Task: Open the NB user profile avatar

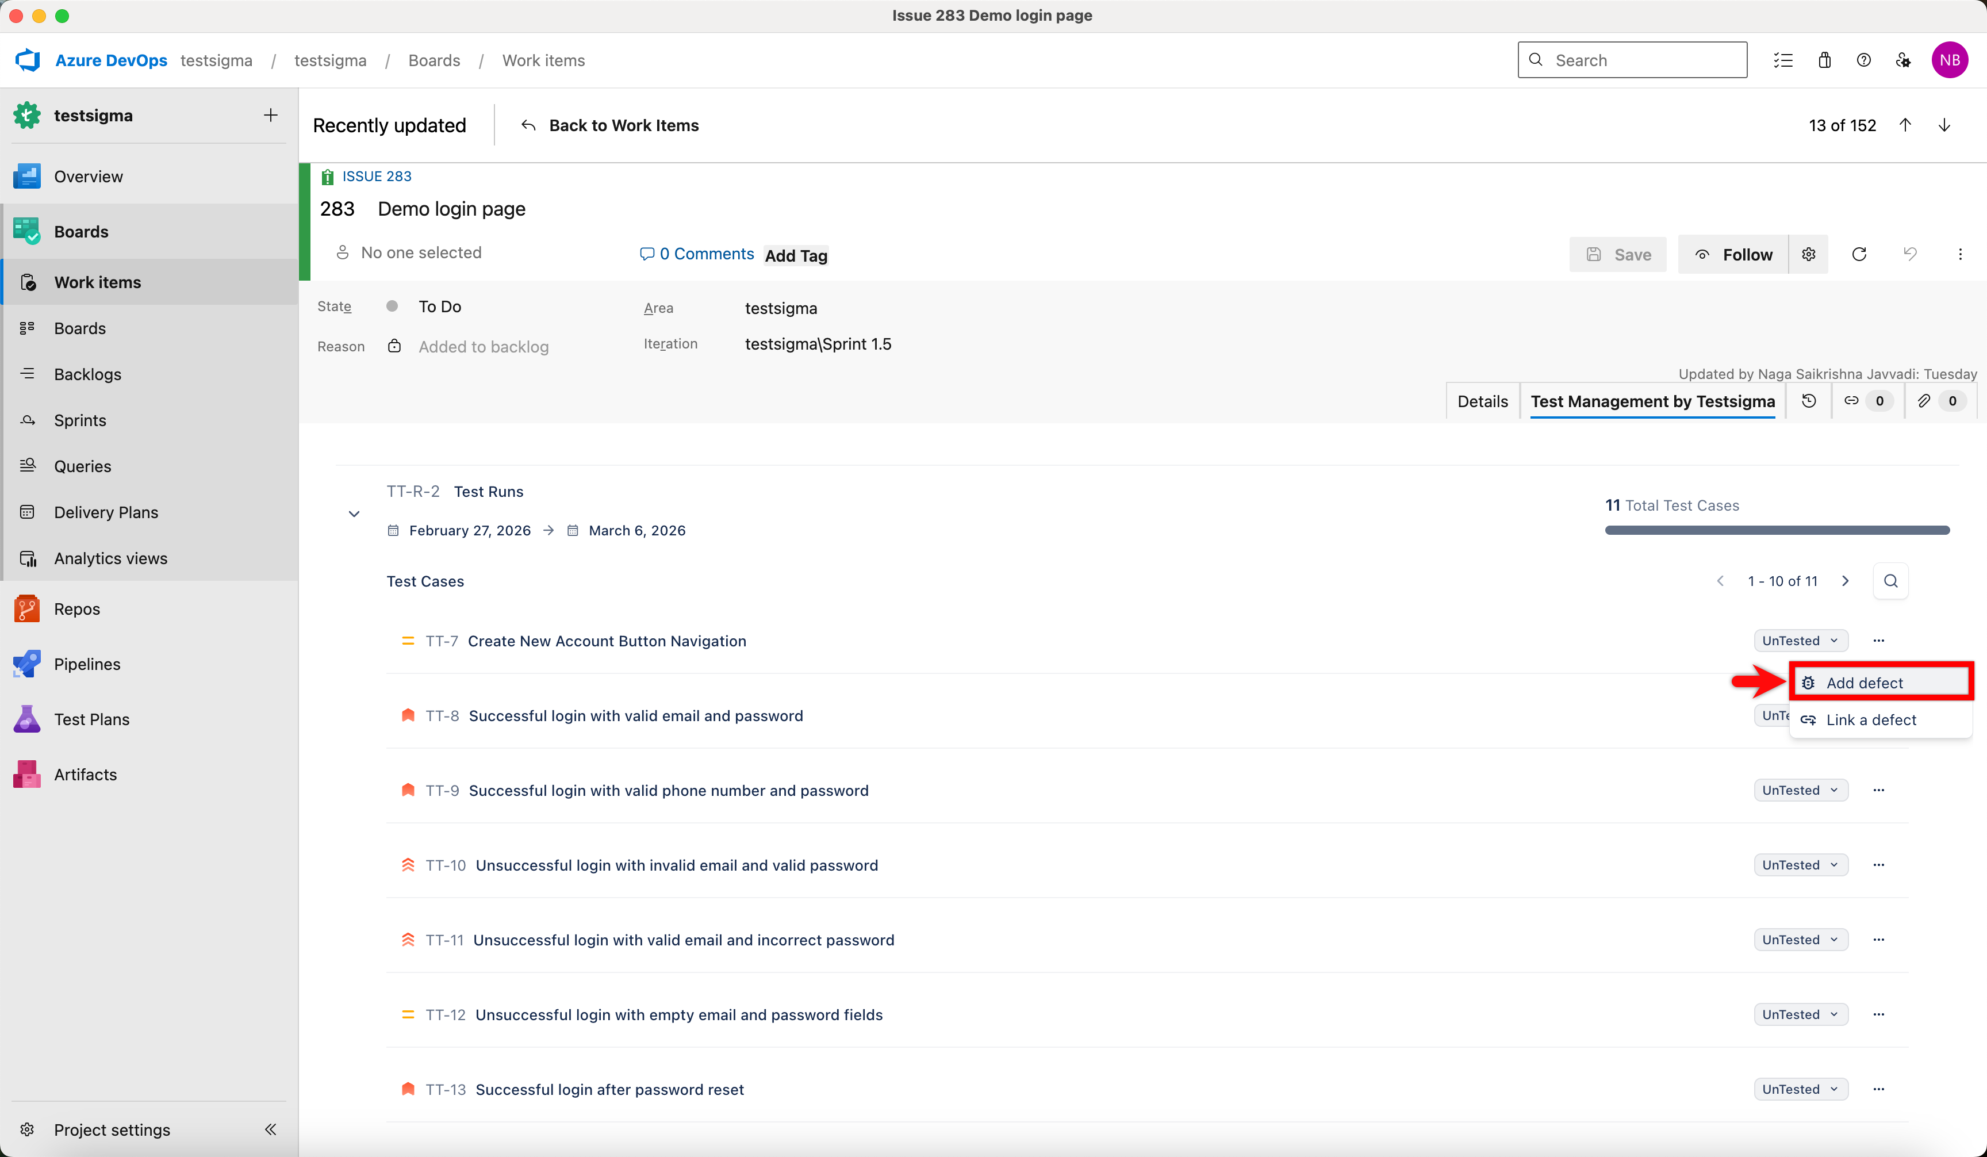Action: 1949,60
